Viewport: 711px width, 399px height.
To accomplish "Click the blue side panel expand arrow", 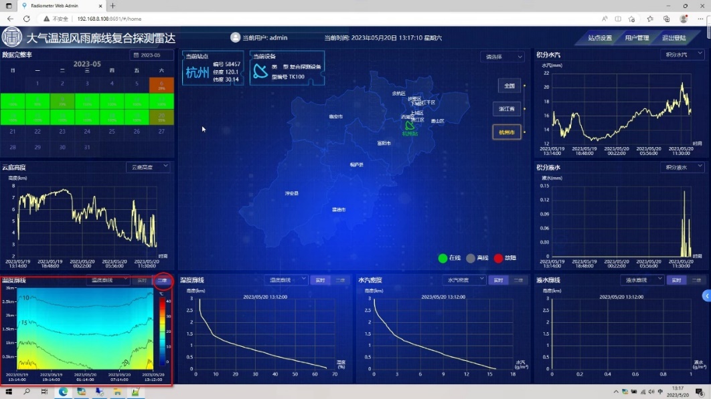I will point(706,295).
